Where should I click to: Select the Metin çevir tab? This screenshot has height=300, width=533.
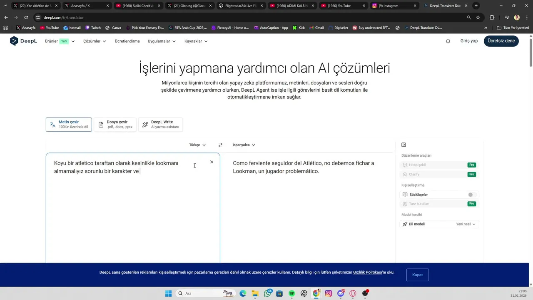point(69,125)
